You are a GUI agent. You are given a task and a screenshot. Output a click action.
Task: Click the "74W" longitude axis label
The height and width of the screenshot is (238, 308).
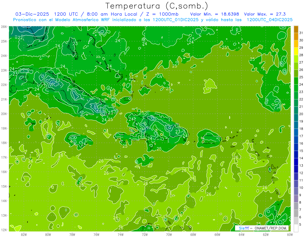(x=121, y=234)
